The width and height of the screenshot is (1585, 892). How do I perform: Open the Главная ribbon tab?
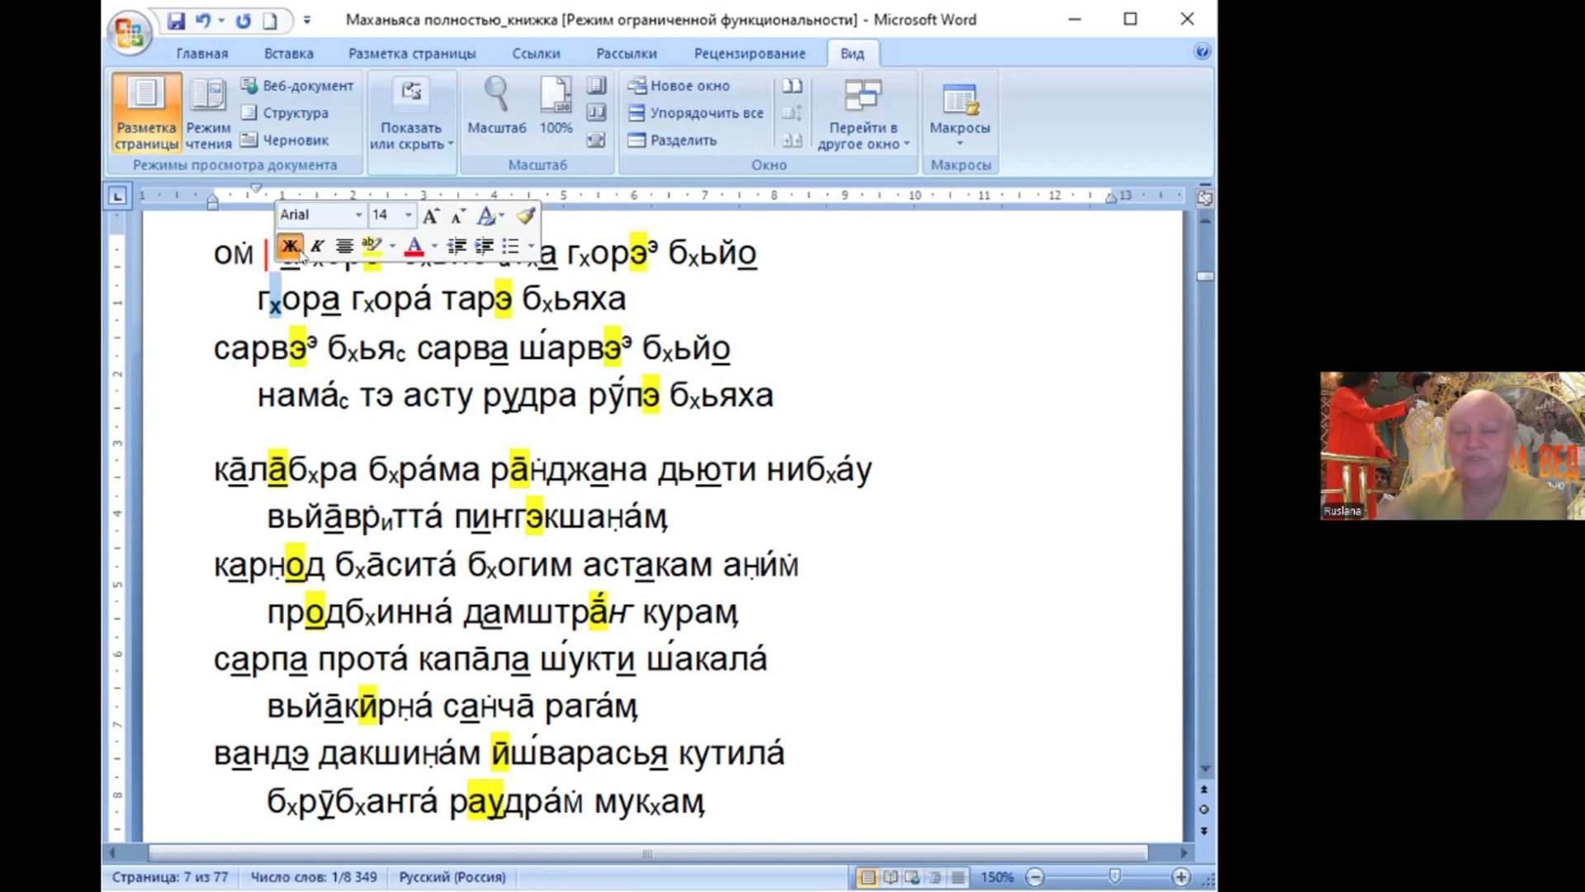click(201, 54)
